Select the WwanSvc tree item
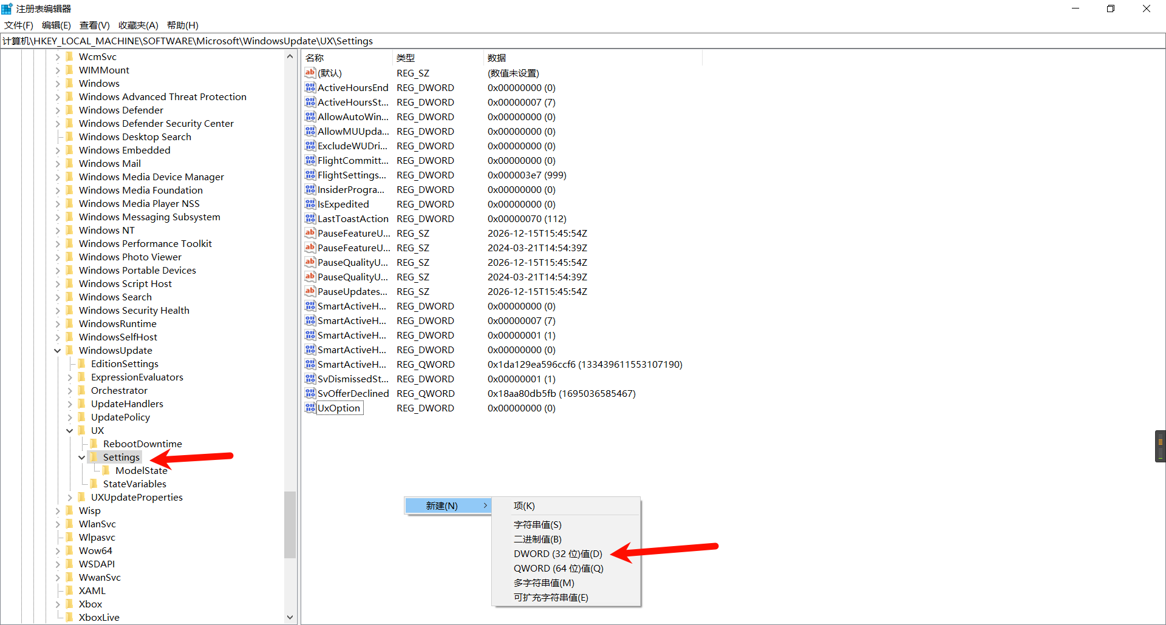Image resolution: width=1166 pixels, height=625 pixels. pos(100,577)
